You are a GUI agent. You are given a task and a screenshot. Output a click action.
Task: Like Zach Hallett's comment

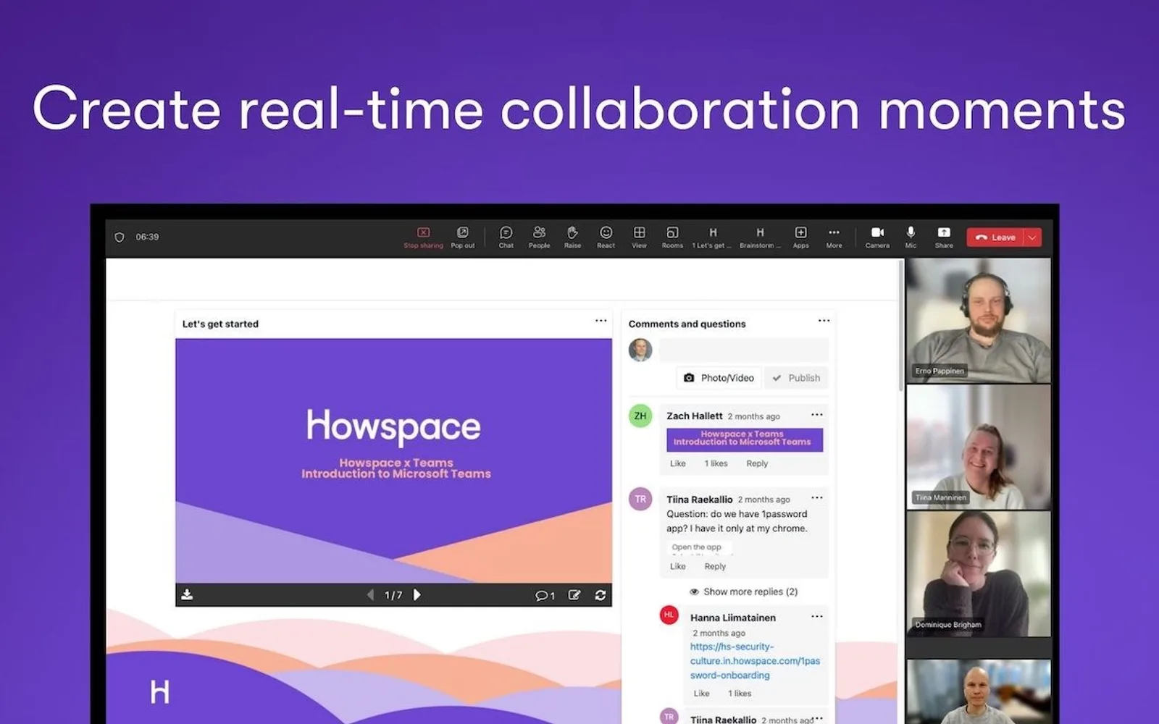pyautogui.click(x=677, y=463)
